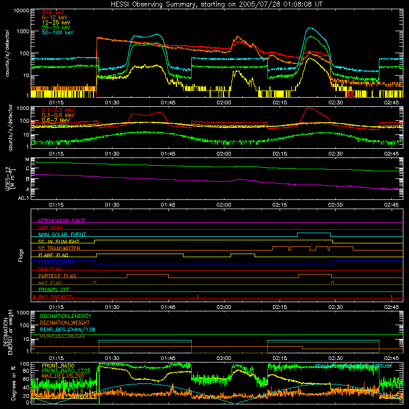Click the DECIMATION_ENERGY legend label
The width and height of the screenshot is (409, 409).
coord(65,316)
